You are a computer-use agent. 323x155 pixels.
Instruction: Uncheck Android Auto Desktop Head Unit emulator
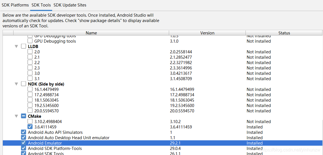pyautogui.click(x=23, y=137)
